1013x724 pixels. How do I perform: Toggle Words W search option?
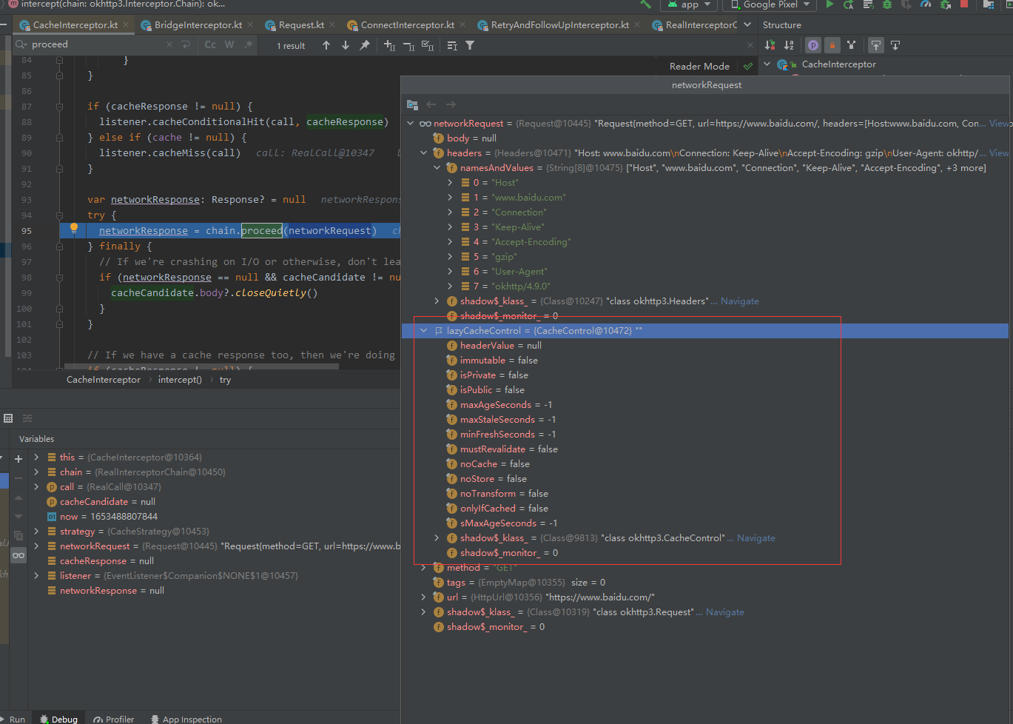click(x=229, y=44)
